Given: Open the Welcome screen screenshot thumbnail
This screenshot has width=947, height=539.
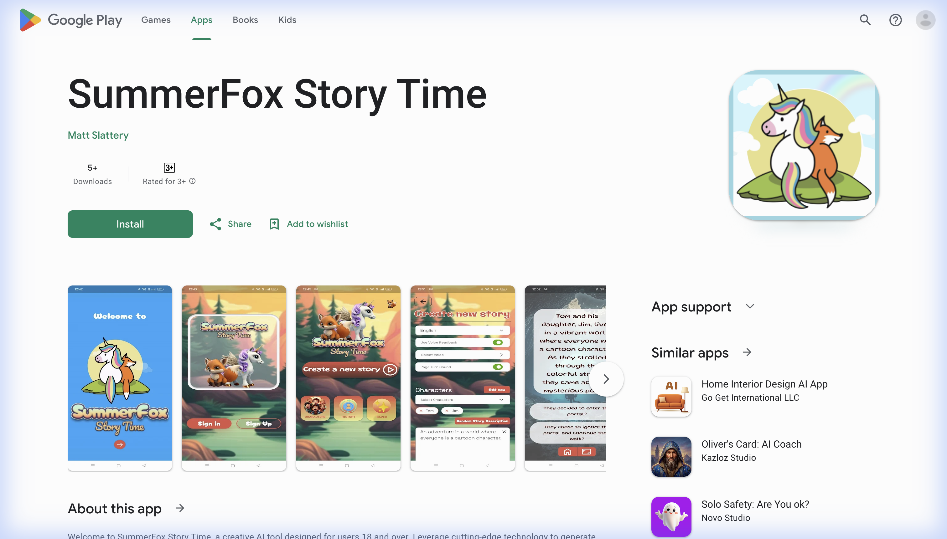Looking at the screenshot, I should 120,377.
